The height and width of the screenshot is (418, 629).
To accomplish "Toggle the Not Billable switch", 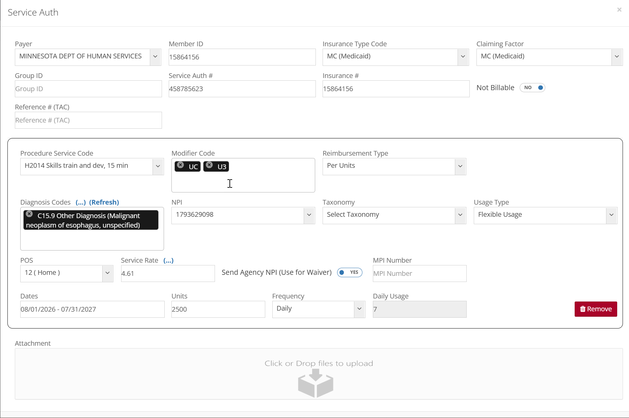I will point(532,88).
